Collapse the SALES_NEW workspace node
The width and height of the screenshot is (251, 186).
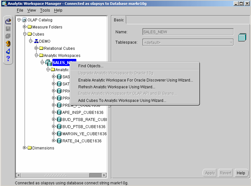coord(42,62)
